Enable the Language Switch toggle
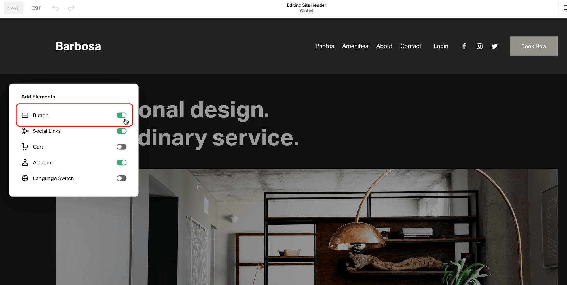The width and height of the screenshot is (567, 285). pos(121,178)
